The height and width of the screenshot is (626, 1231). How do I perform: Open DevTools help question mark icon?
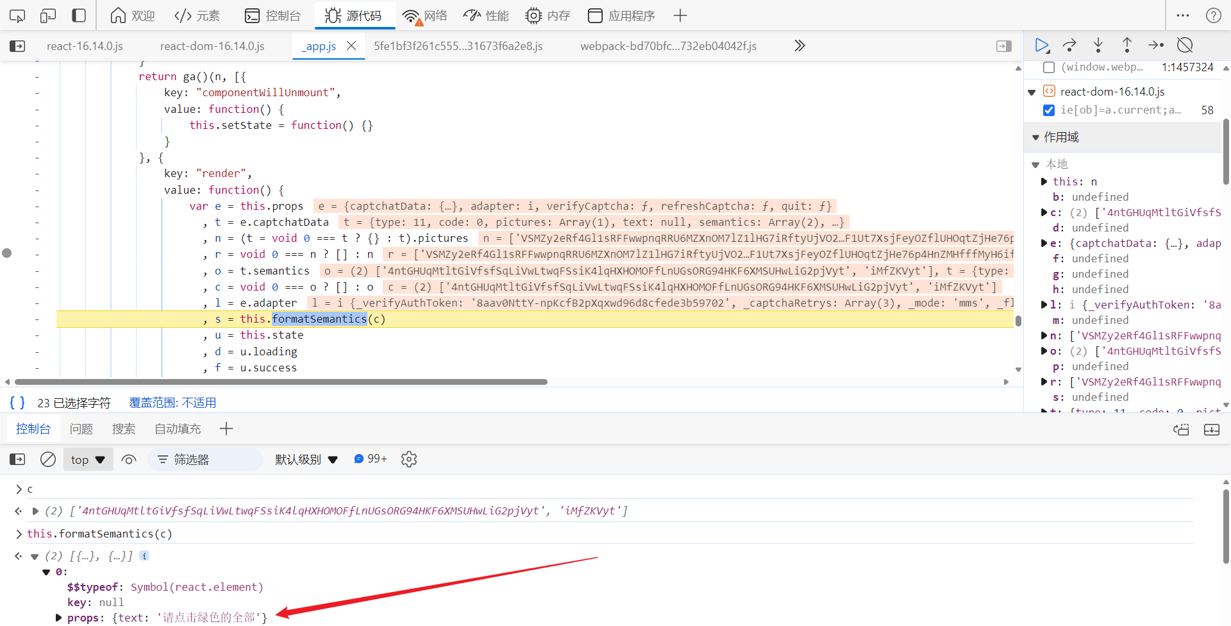pos(1214,15)
